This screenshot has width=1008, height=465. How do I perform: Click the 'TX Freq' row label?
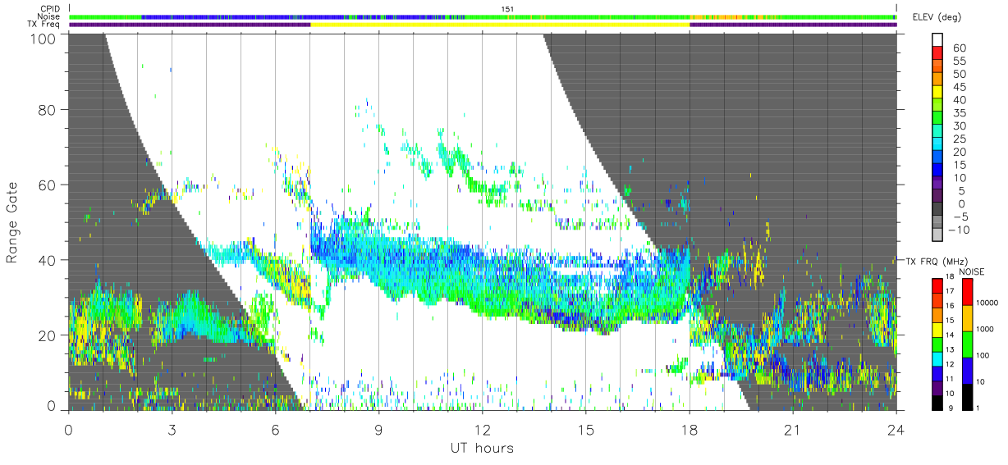(x=44, y=25)
